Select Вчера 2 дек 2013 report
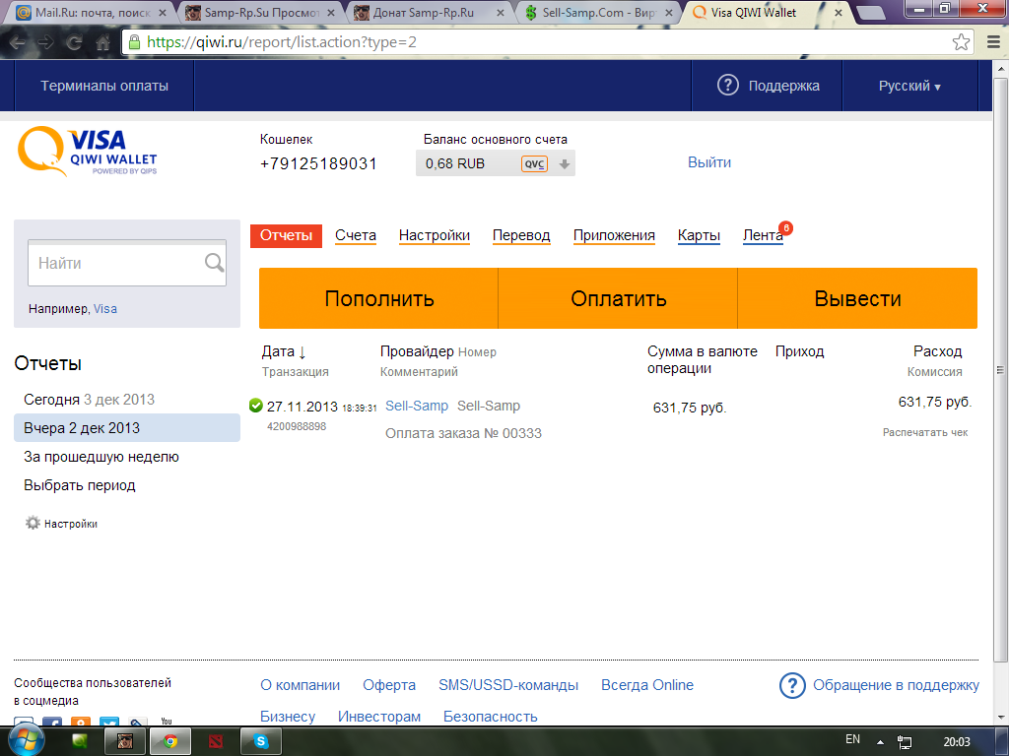 (x=127, y=427)
